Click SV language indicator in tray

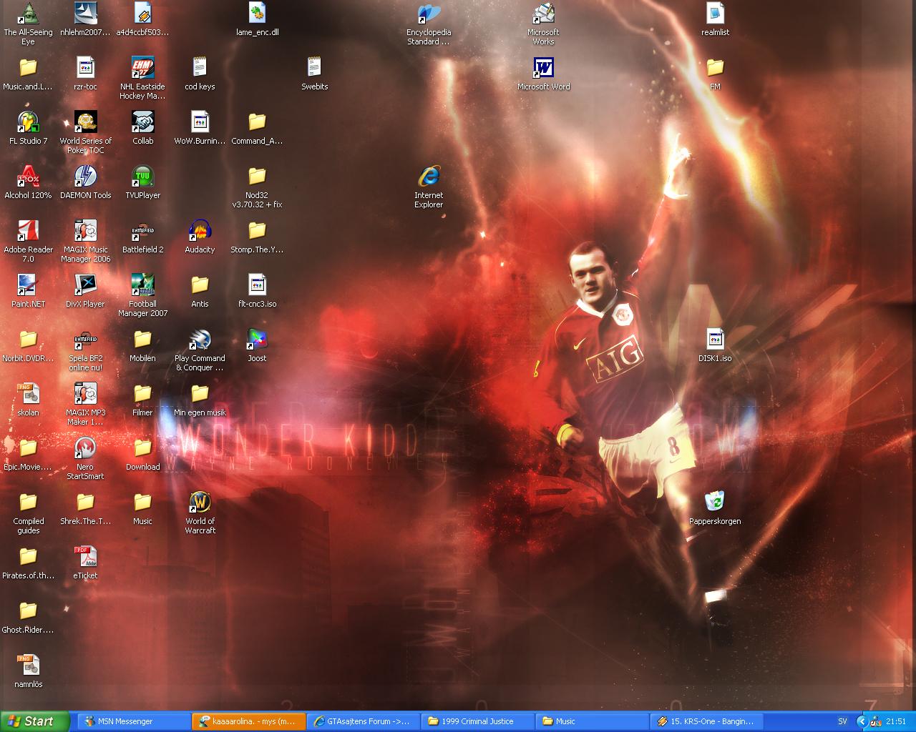pyautogui.click(x=842, y=721)
